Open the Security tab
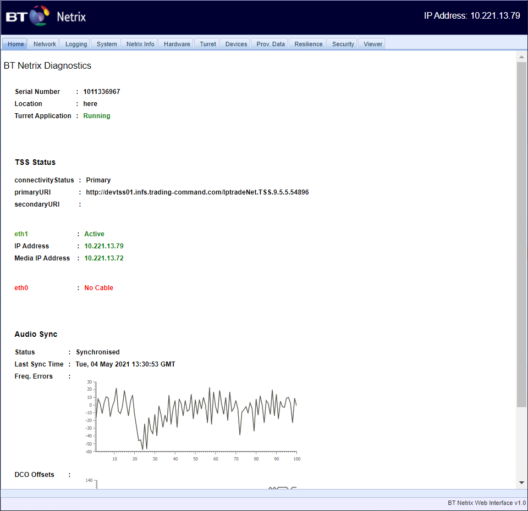The height and width of the screenshot is (511, 528). [x=343, y=44]
